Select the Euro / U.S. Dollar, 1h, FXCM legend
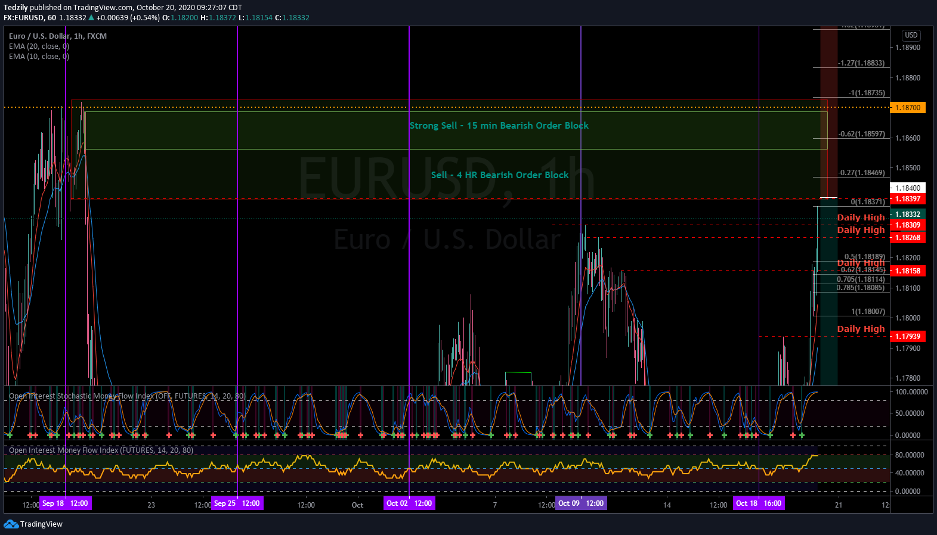Image resolution: width=937 pixels, height=535 pixels. pos(58,36)
